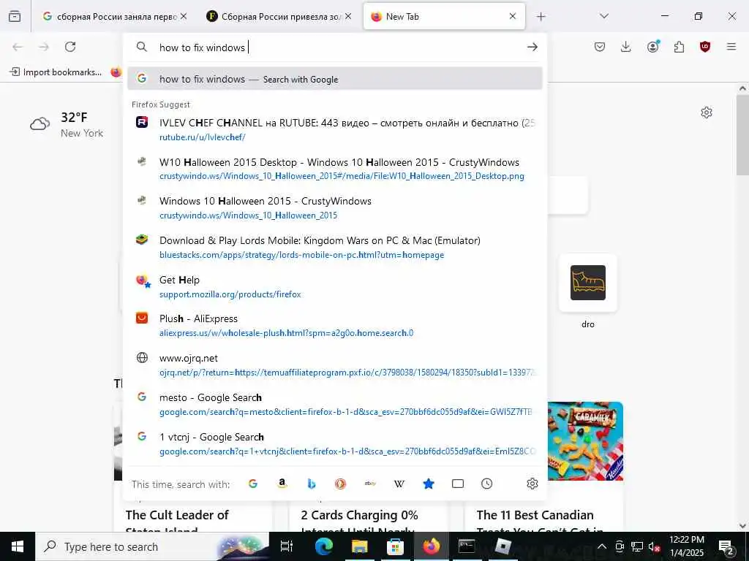Click Import bookmarks button

pos(56,72)
